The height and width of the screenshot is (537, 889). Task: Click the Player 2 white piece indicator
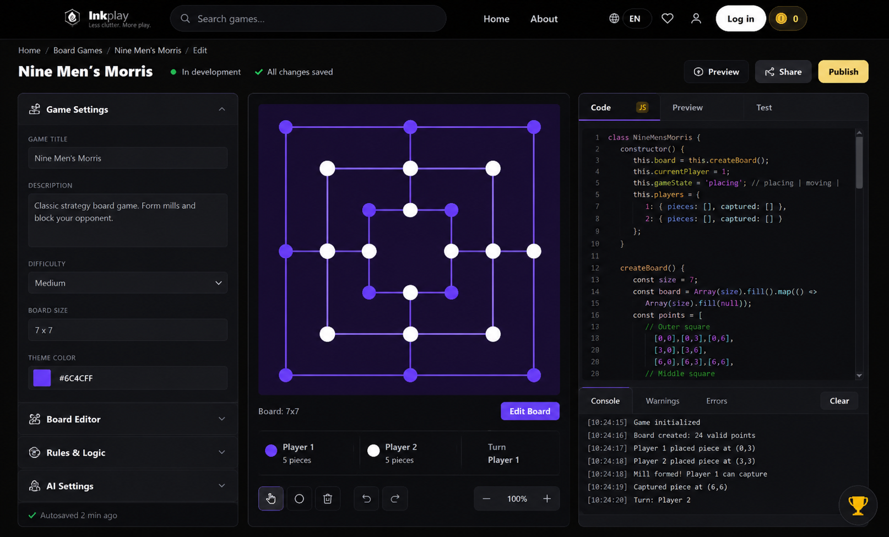coord(373,451)
